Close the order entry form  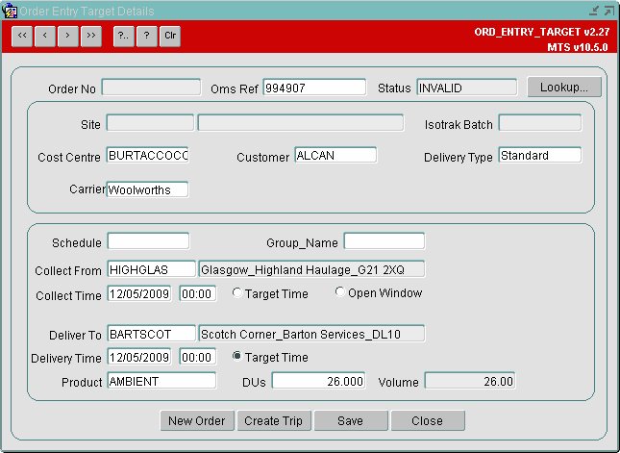click(428, 420)
